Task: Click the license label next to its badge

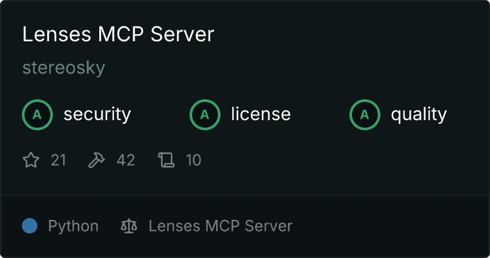Action: (261, 114)
